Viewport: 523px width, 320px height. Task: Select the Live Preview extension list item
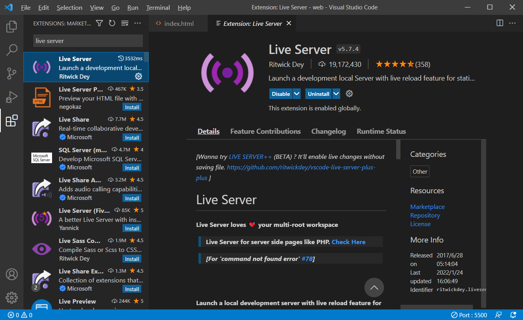coord(86,301)
